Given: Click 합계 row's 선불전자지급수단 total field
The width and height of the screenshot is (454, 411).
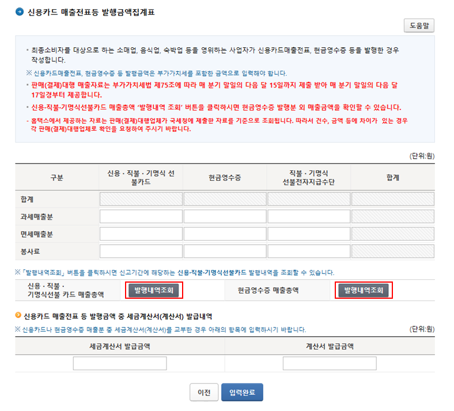Looking at the screenshot, I should coord(309,199).
